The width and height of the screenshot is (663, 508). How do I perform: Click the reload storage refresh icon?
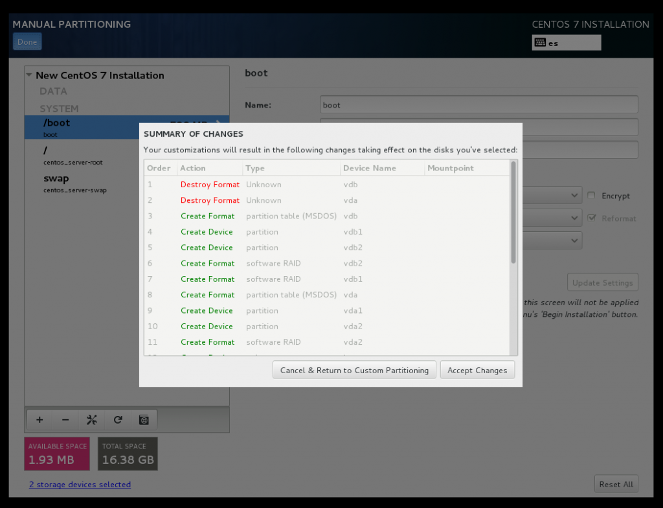(x=117, y=419)
